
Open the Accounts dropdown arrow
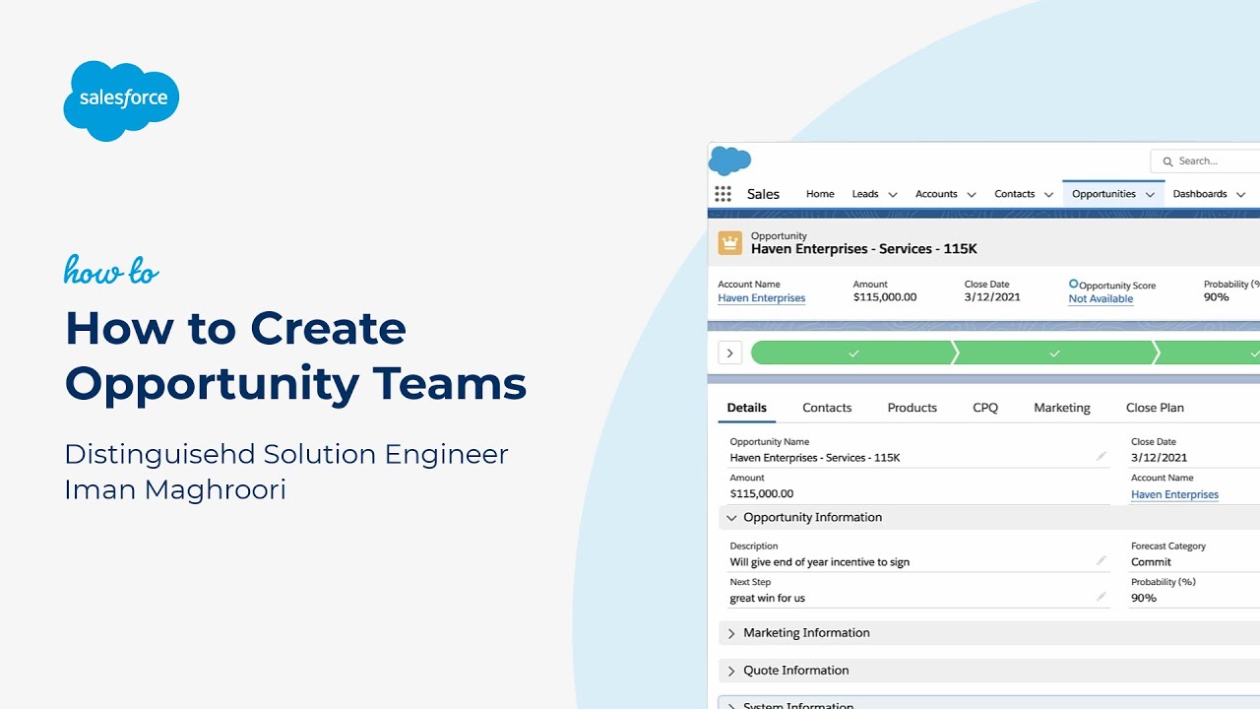pos(972,195)
